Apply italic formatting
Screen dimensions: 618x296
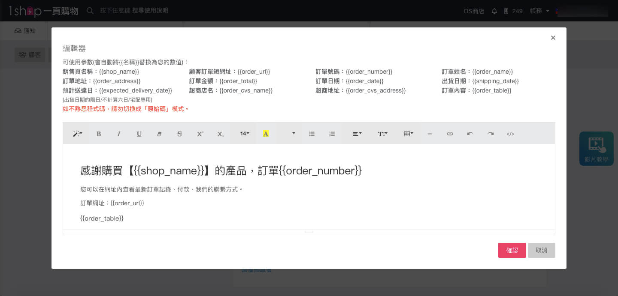[x=119, y=134]
